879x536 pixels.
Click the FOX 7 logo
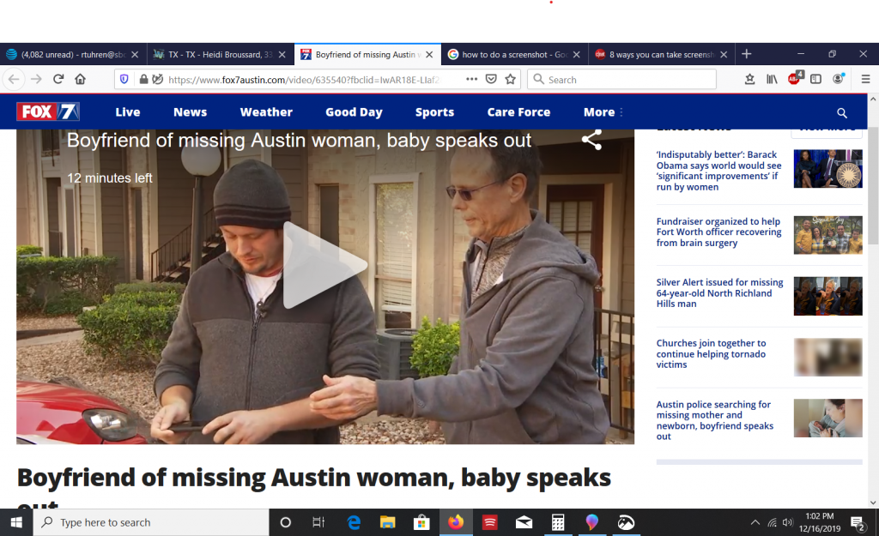(x=48, y=112)
